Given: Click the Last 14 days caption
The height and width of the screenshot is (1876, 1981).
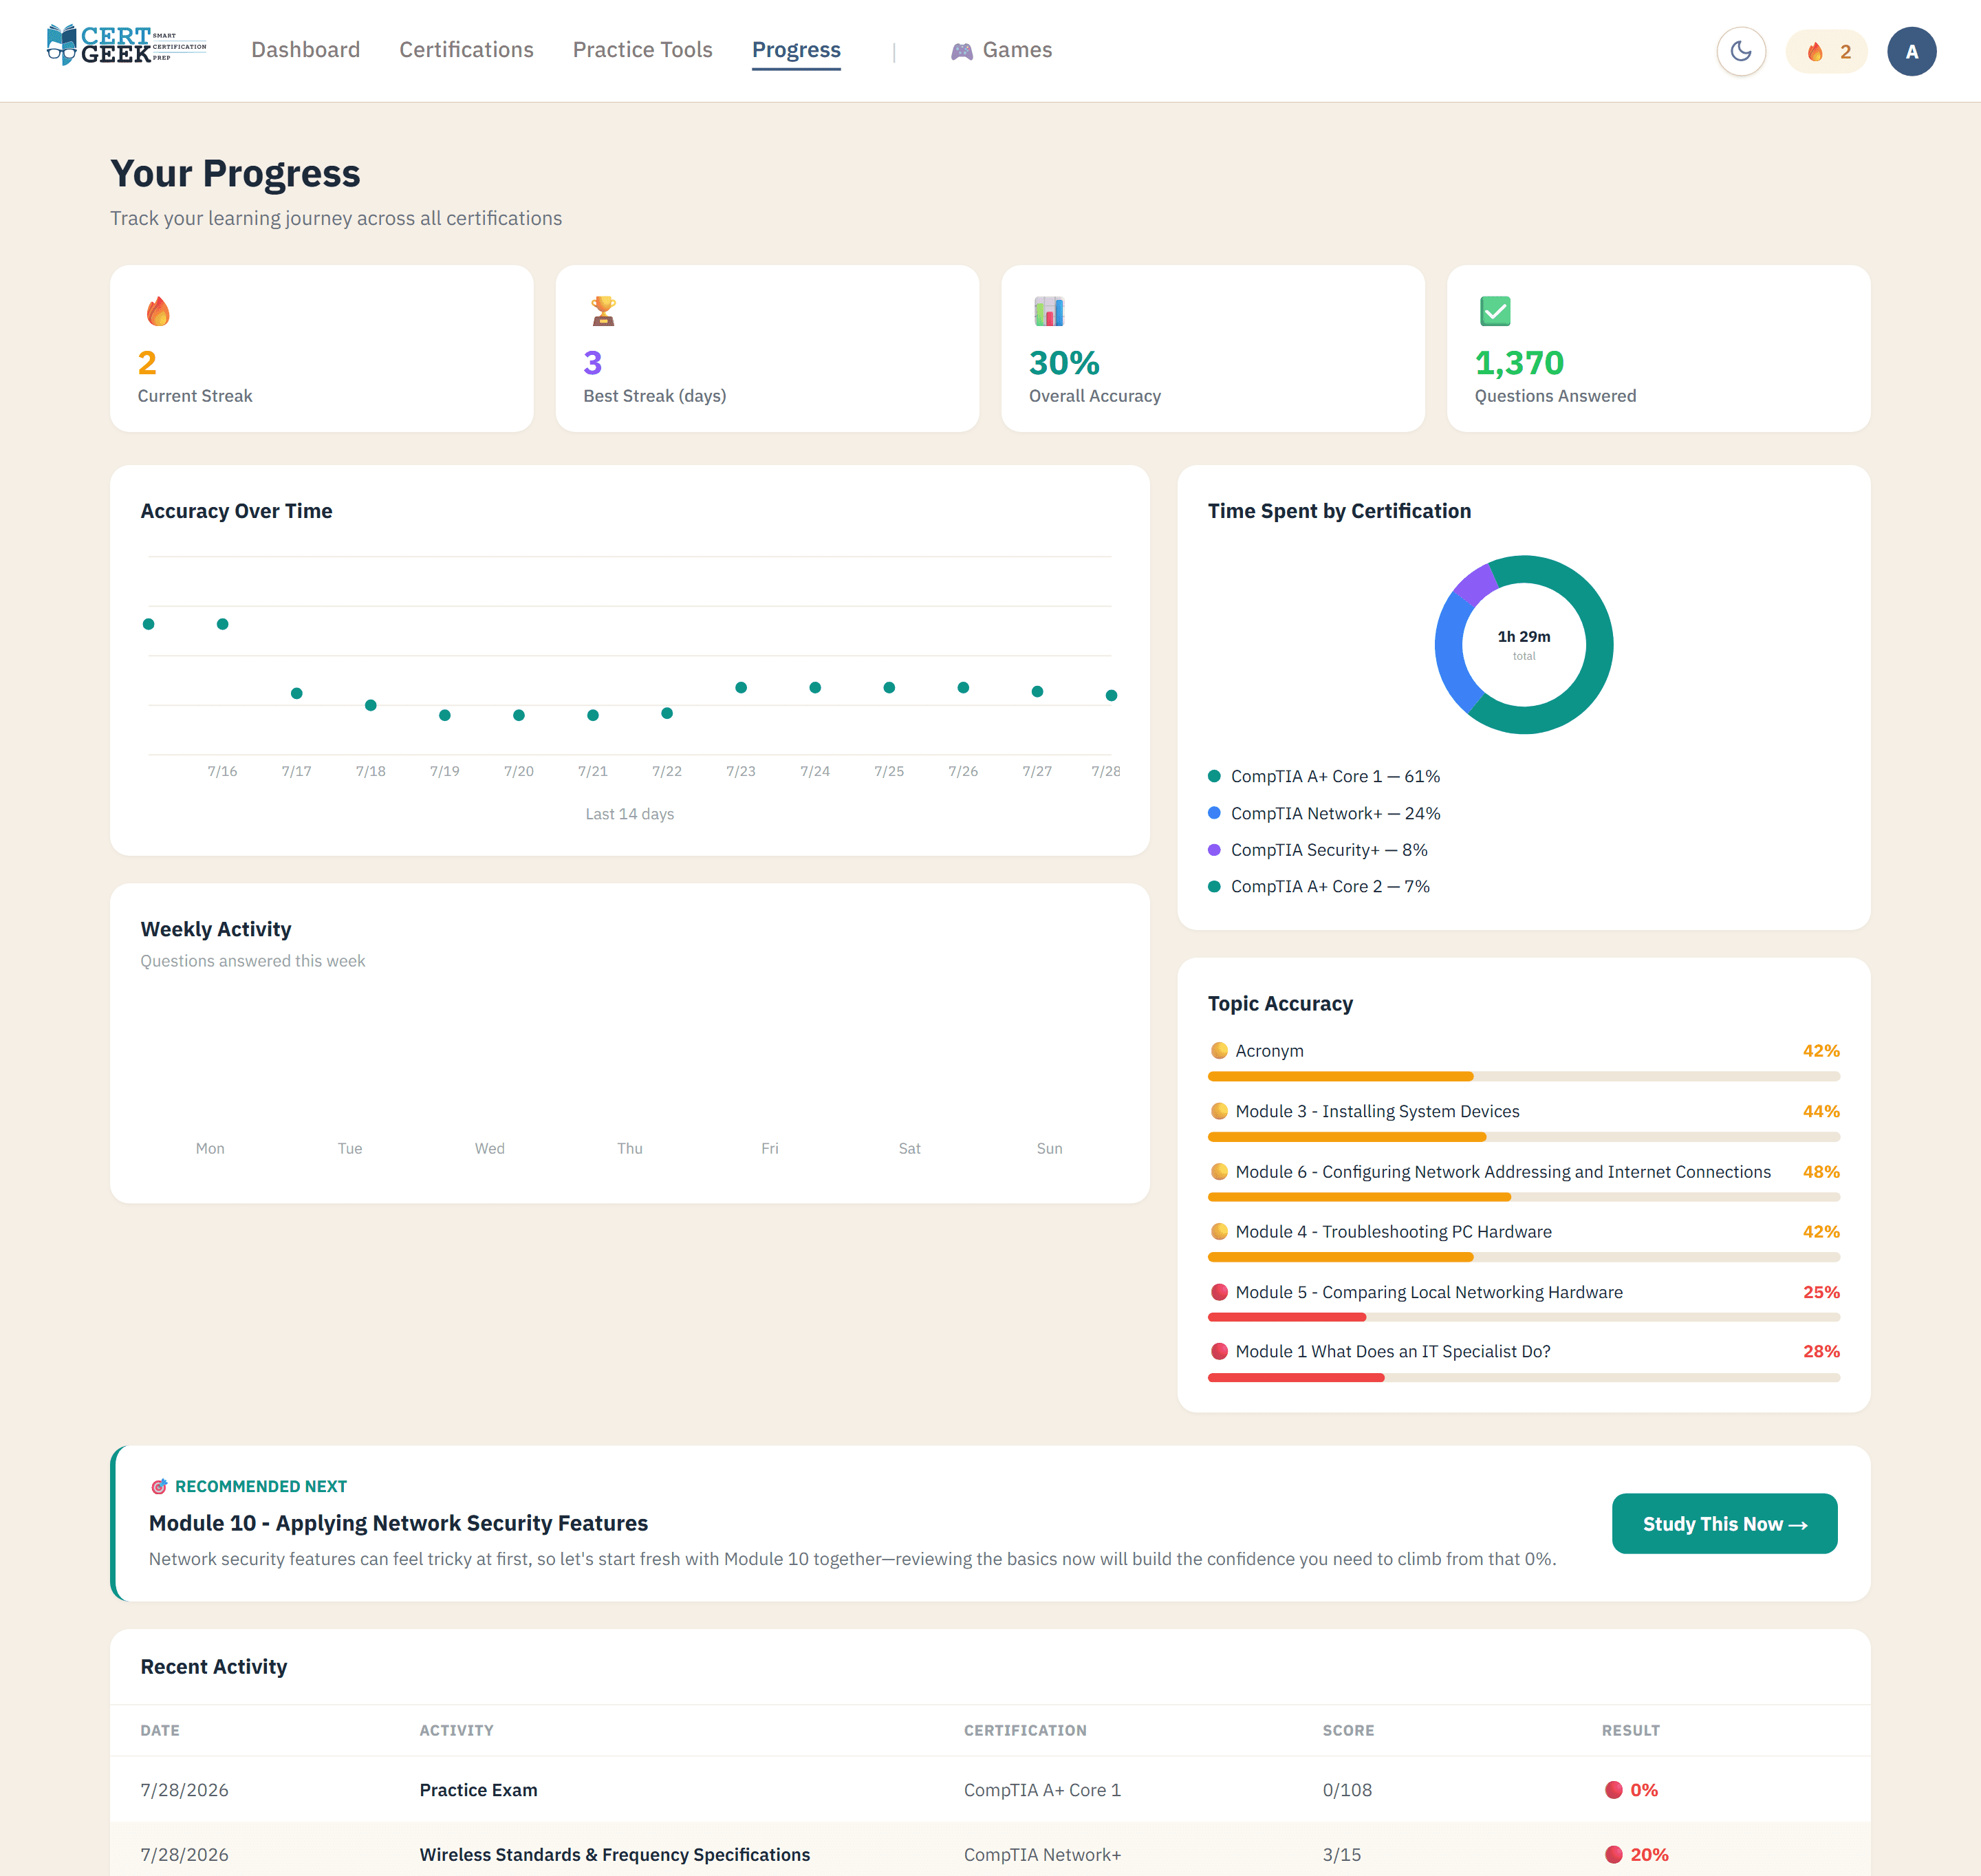Looking at the screenshot, I should (x=629, y=814).
